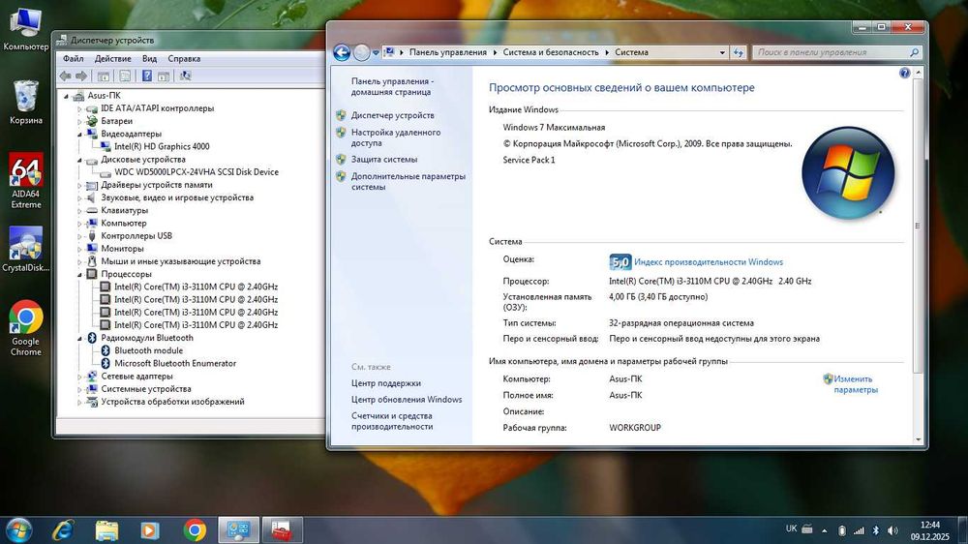The image size is (968, 544).
Task: Open the recent pages dropdown next to Forward
Action: (376, 53)
